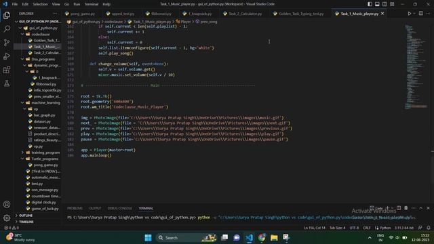Toggle bottom panel layout icon

pyautogui.click(x=377, y=4)
